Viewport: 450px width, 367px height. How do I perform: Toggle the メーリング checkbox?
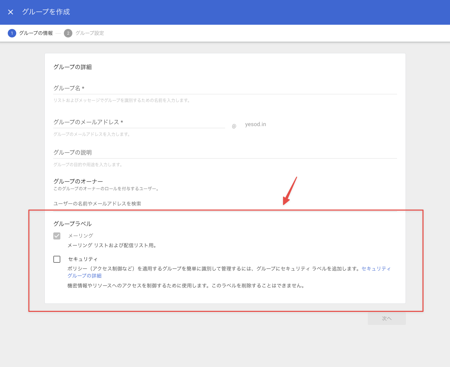[57, 236]
